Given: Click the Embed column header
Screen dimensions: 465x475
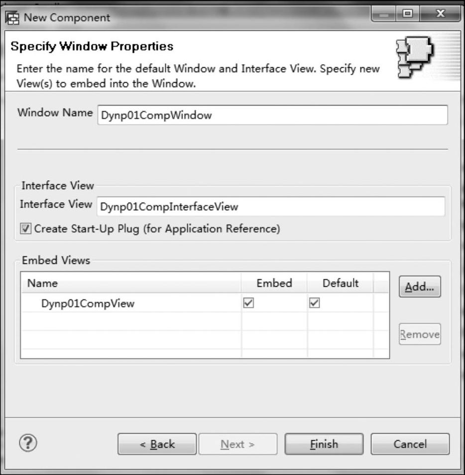Looking at the screenshot, I should 274,283.
